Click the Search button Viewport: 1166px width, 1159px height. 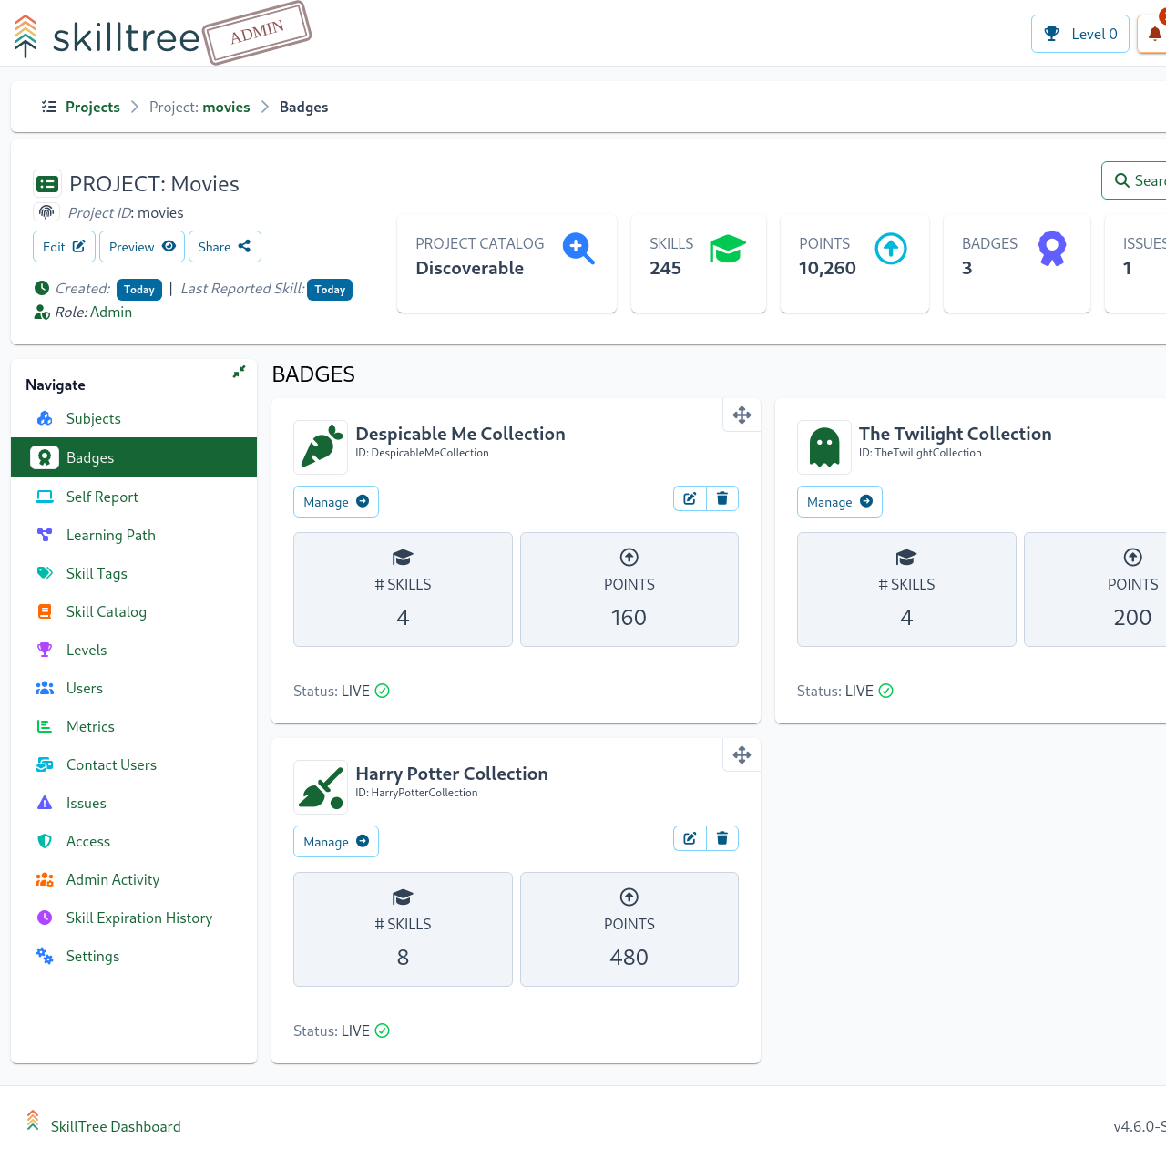pyautogui.click(x=1134, y=180)
